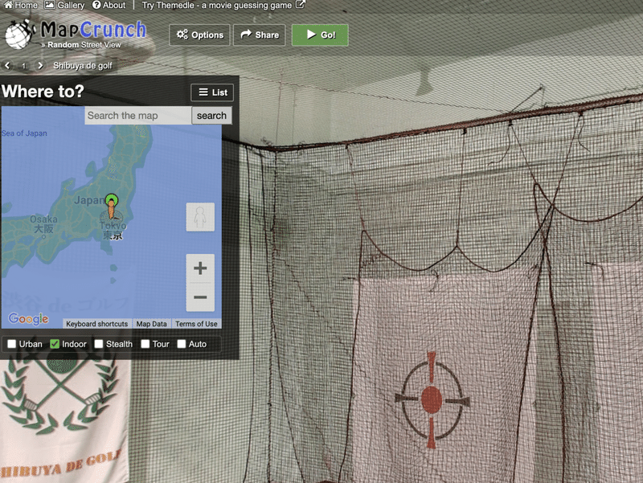This screenshot has width=643, height=483.
Task: Click the Shibuya de golf location title
Action: [83, 66]
